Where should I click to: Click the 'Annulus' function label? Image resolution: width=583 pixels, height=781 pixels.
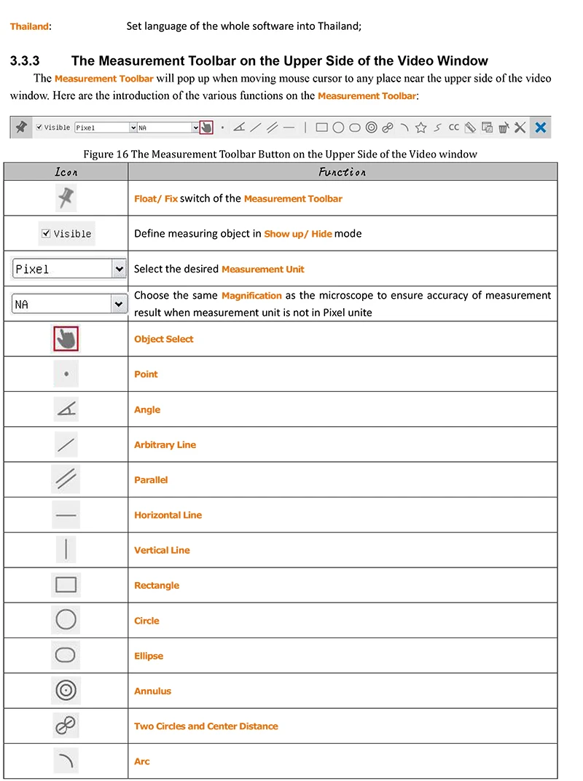[x=152, y=691]
